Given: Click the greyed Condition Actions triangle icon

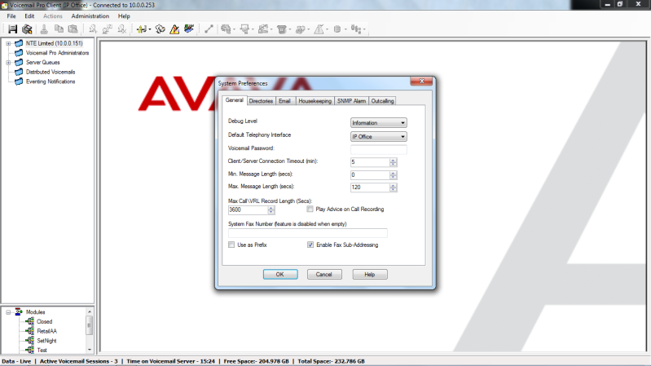Looking at the screenshot, I should [x=319, y=29].
